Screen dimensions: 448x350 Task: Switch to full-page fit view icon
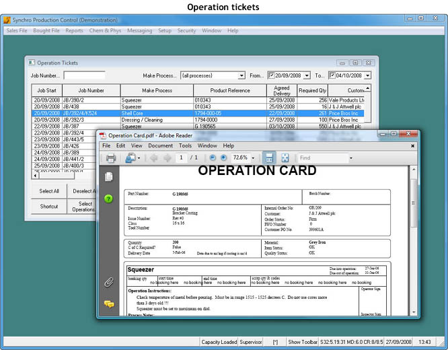pos(285,157)
